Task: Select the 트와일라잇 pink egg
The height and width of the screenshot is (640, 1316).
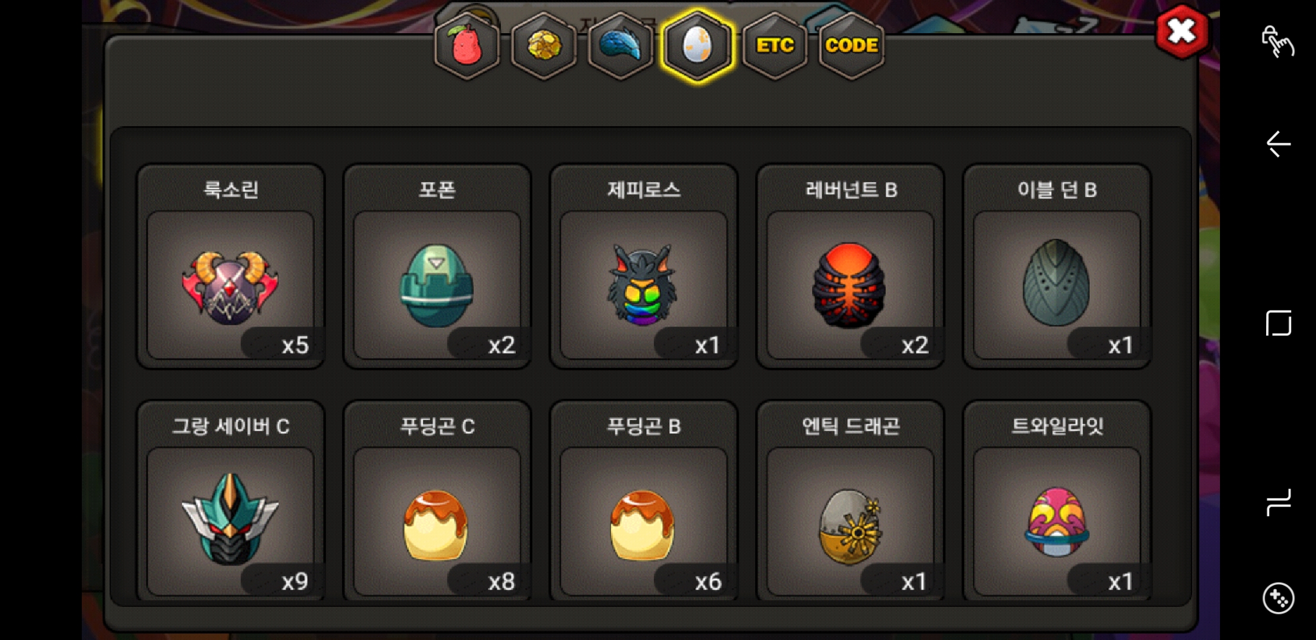Action: pos(1057,501)
